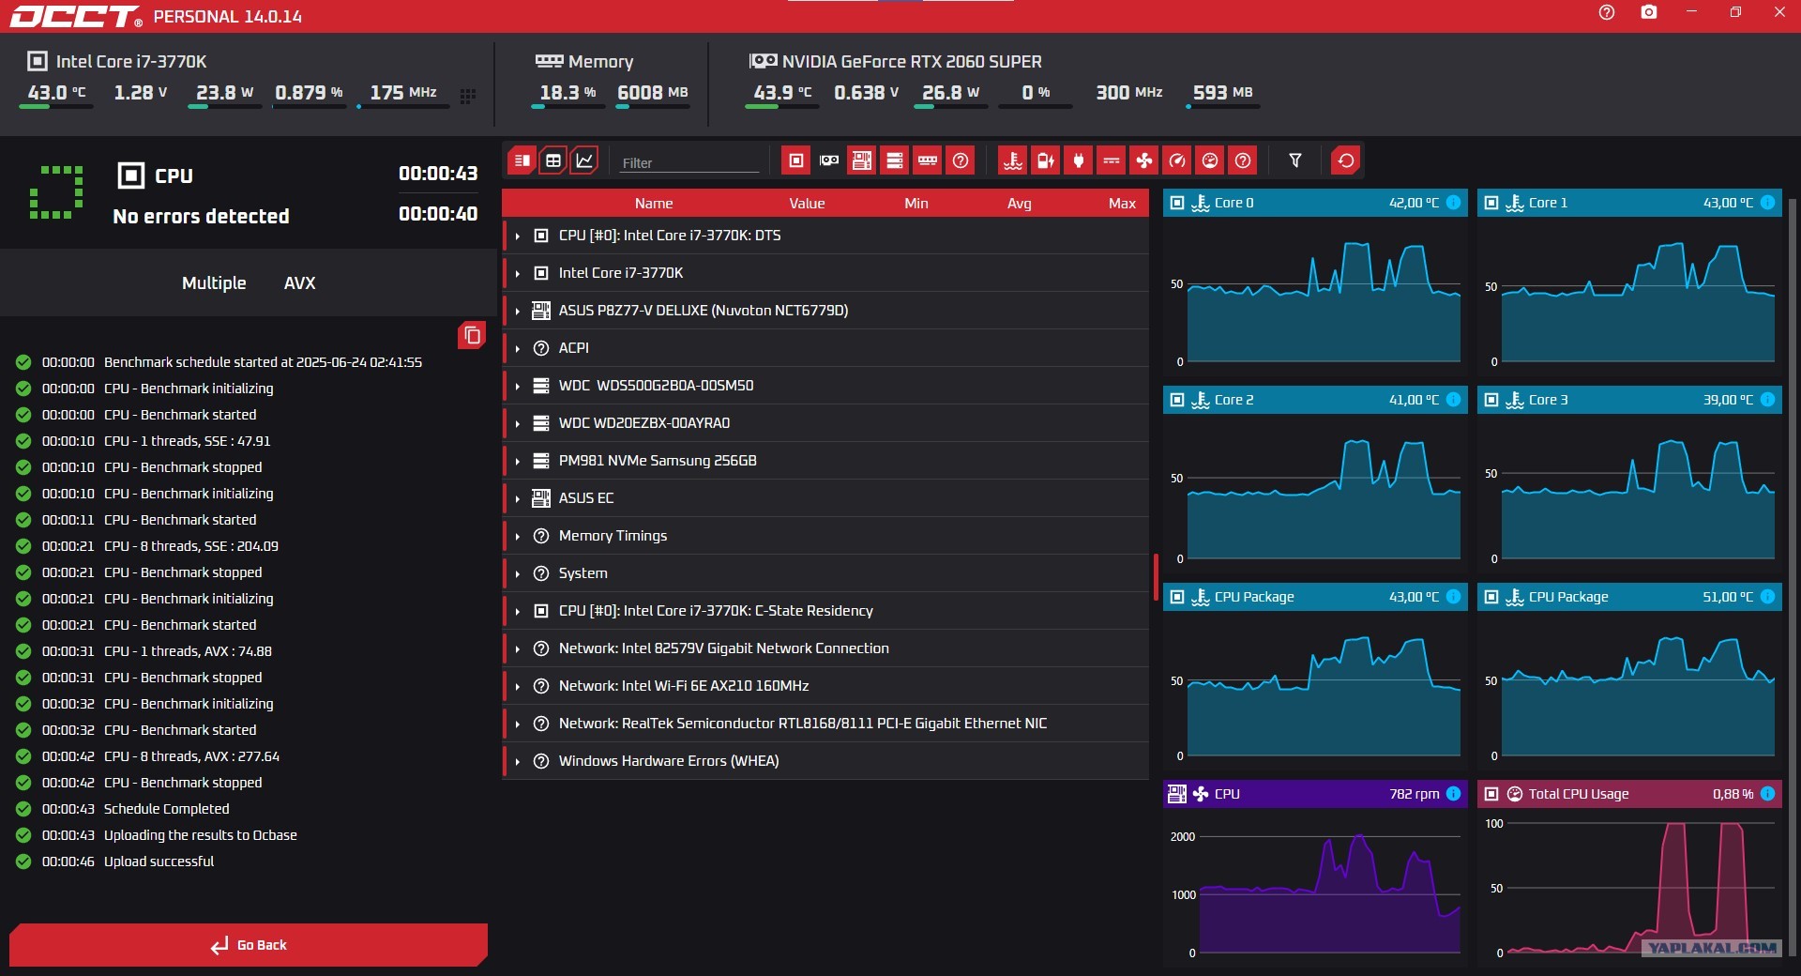Toggle the unknown hardware sensor filter
This screenshot has width=1801, height=976.
coord(961,160)
